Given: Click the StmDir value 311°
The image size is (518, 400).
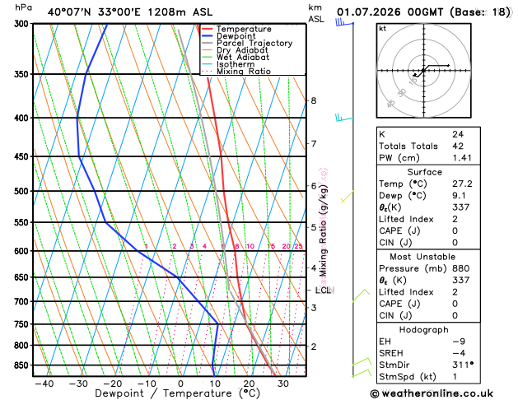Looking at the screenshot, I should click(463, 365).
